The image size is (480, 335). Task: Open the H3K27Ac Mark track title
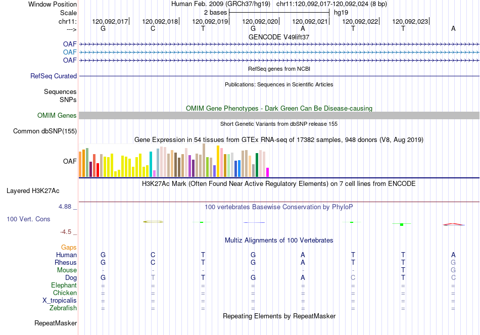(279, 184)
